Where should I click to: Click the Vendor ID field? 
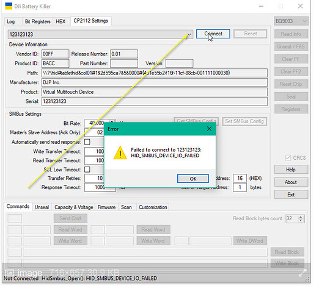(x=55, y=54)
